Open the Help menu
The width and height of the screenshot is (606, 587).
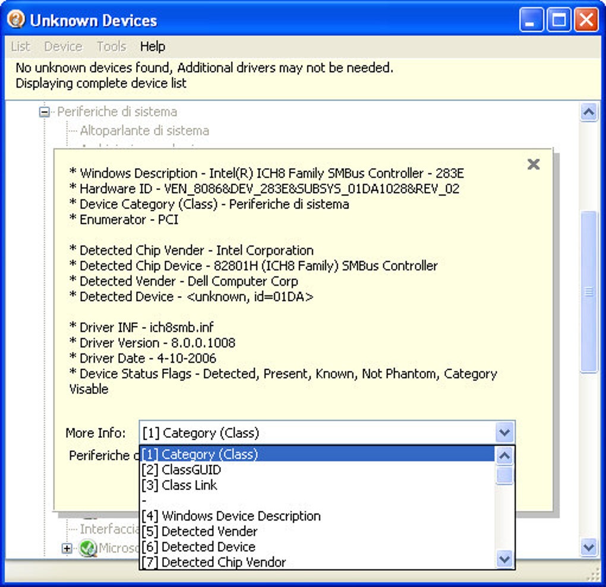tap(152, 46)
